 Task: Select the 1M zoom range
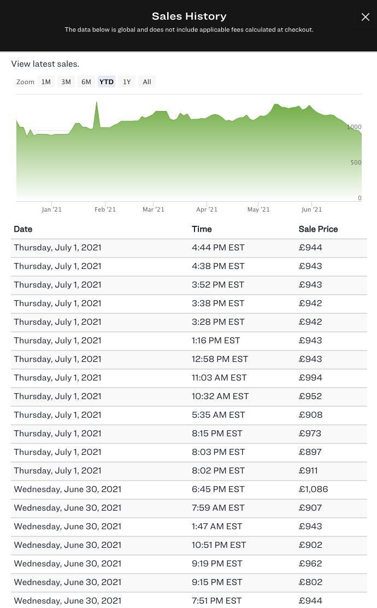46,82
